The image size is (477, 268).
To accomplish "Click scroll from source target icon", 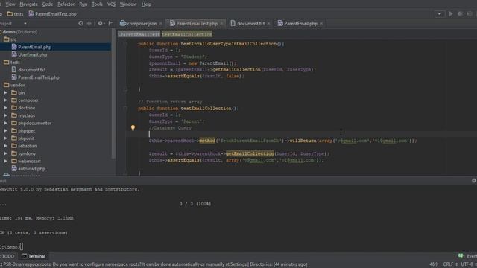I will 80,23.
